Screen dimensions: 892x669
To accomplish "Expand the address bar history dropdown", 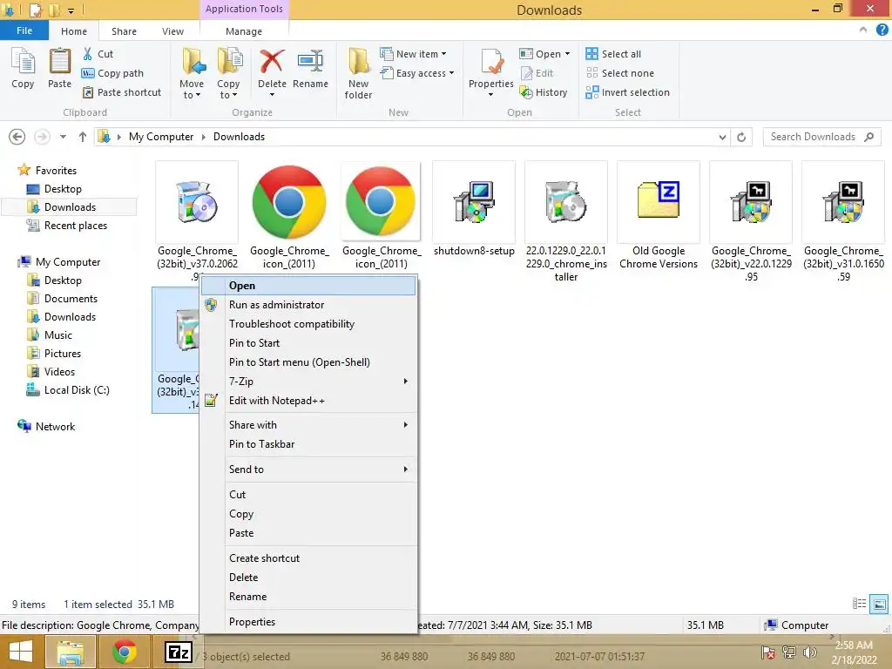I will [x=722, y=137].
